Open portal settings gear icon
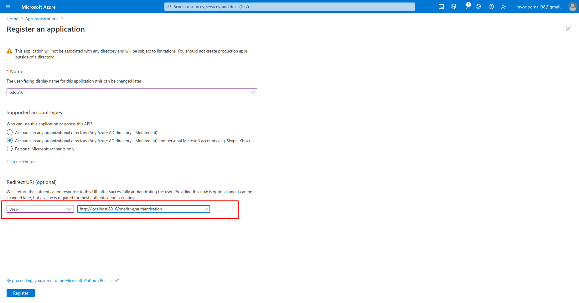Viewport: 579px width, 303px height. [479, 7]
